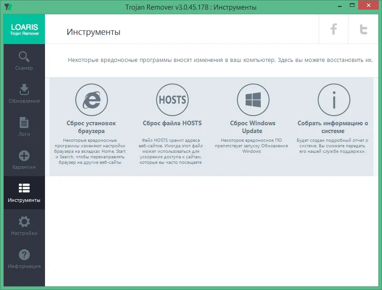This screenshot has width=382, height=290.
Task: Click the Инструменты sidebar label
Action: (x=24, y=200)
